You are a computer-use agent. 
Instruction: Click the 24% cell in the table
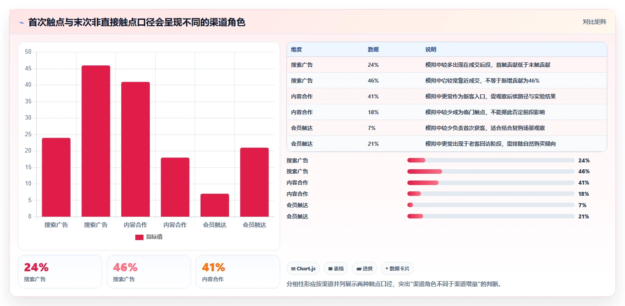[x=373, y=65]
